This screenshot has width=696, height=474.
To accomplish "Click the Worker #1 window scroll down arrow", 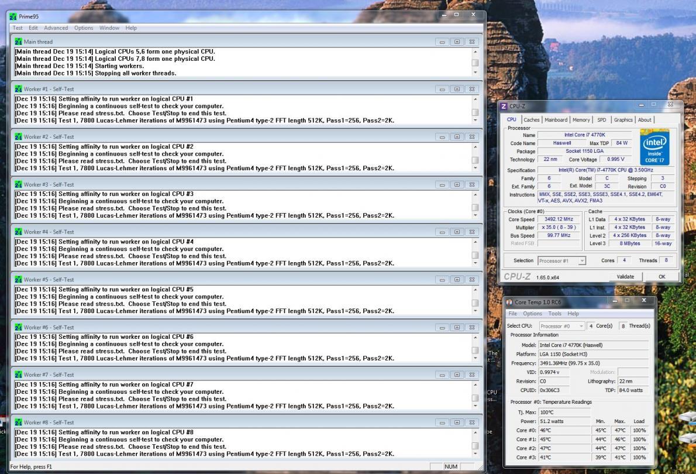I will coord(476,120).
